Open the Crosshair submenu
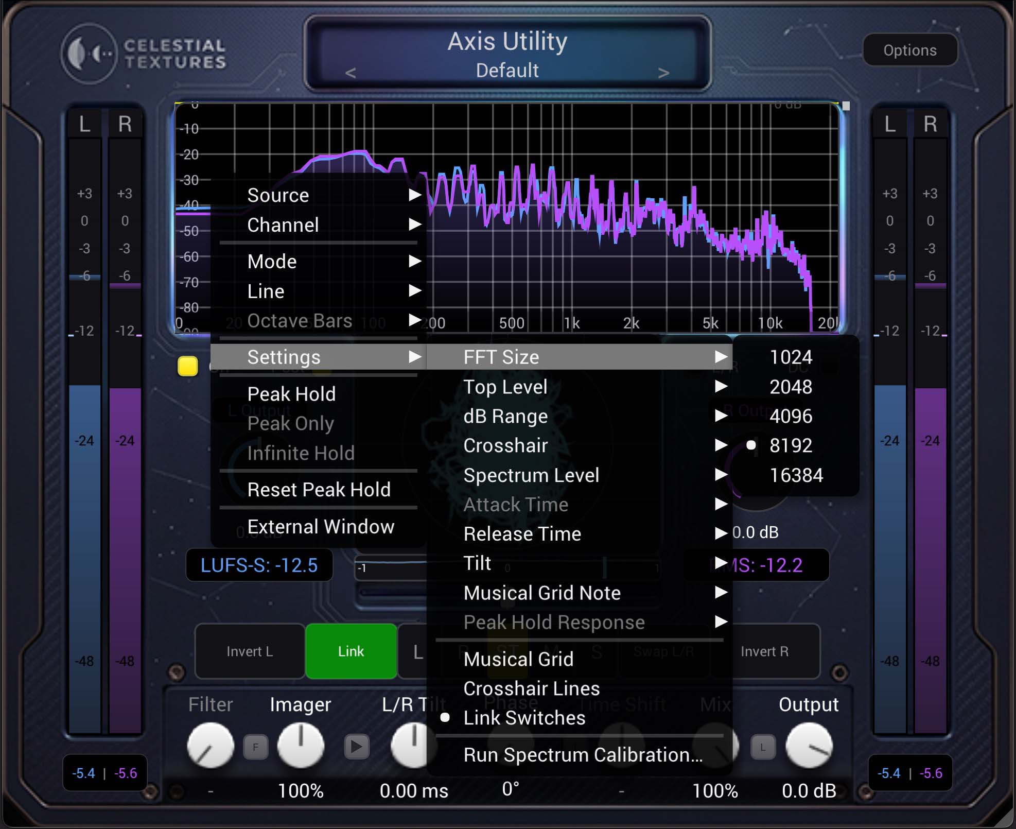 [x=580, y=445]
